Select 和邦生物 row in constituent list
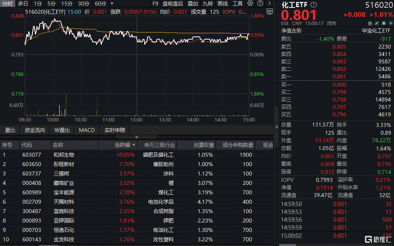The height and width of the screenshot is (246, 394). click(x=64, y=155)
